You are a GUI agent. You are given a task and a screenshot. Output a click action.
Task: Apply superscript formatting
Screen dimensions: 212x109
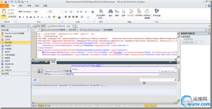38,17
